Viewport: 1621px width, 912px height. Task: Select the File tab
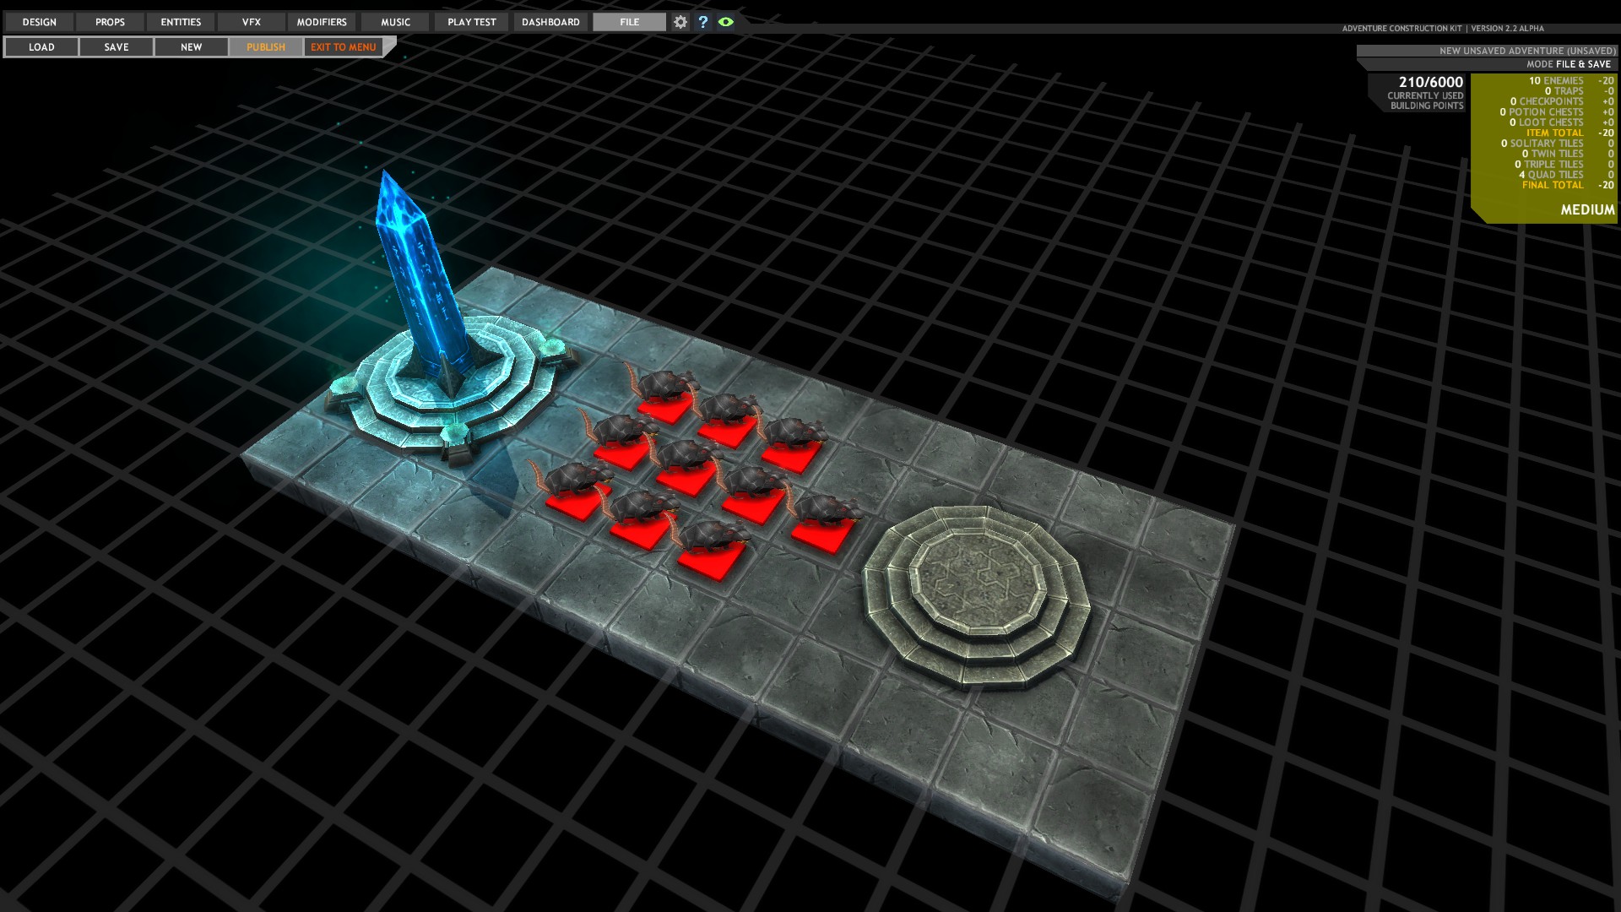pos(629,22)
